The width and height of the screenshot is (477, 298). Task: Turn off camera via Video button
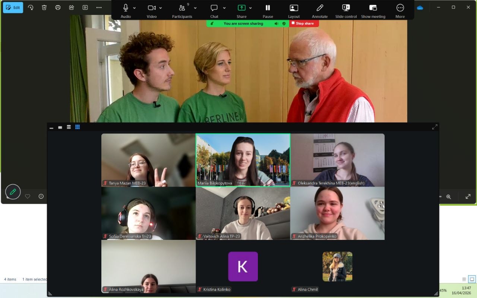pos(151,8)
